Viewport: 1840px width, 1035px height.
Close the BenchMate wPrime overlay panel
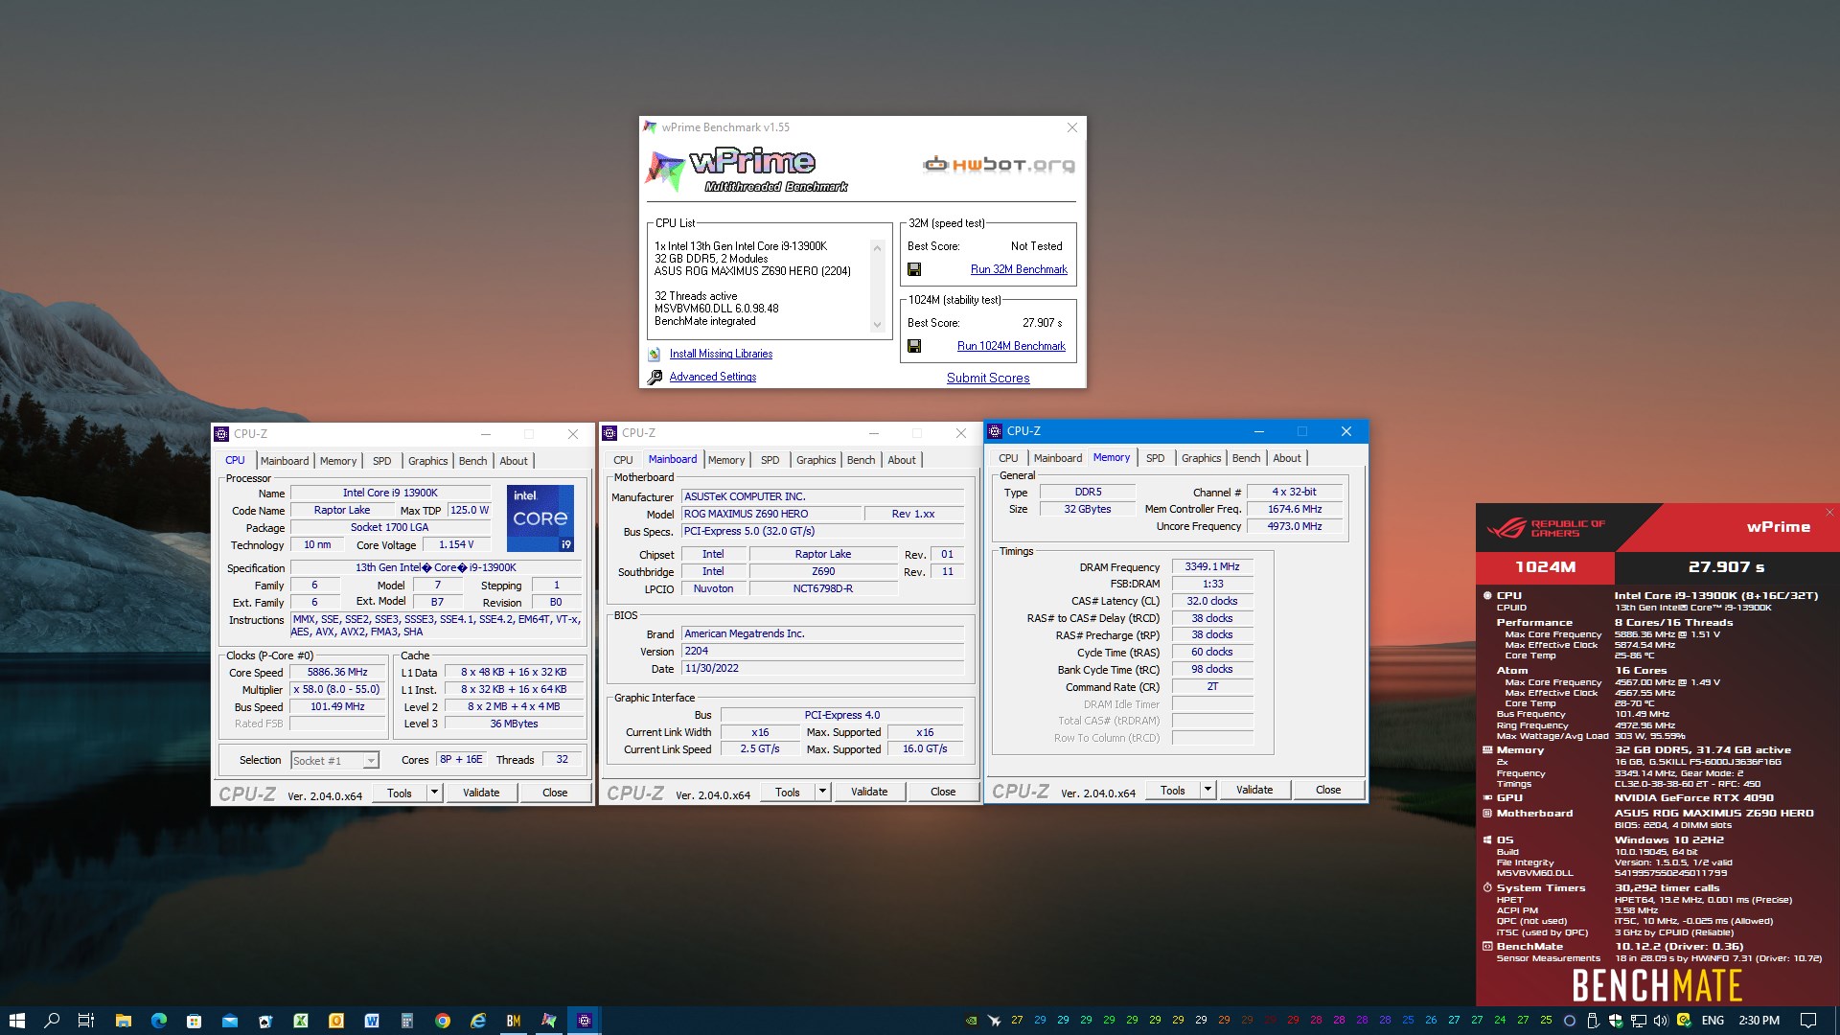(x=1828, y=513)
